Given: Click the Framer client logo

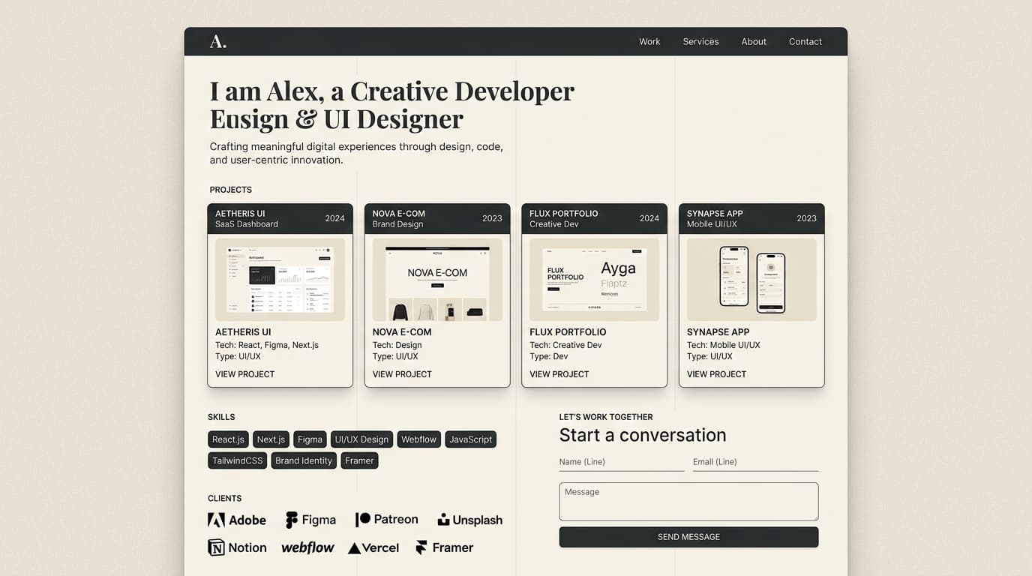Looking at the screenshot, I should click(x=445, y=547).
